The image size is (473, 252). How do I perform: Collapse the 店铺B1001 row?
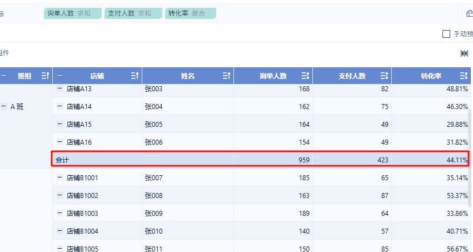(x=59, y=177)
